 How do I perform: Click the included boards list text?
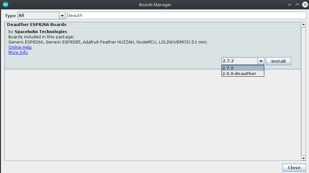coord(108,42)
